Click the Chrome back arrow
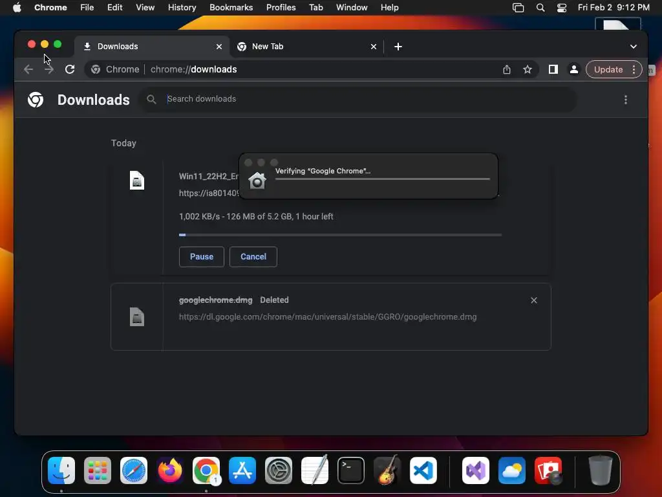 coord(28,69)
